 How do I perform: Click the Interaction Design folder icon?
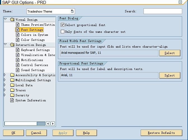pyautogui.click(x=12, y=45)
